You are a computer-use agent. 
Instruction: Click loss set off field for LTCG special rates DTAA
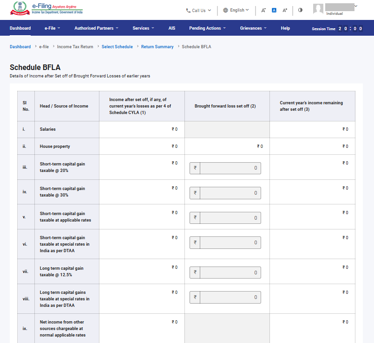point(225,297)
